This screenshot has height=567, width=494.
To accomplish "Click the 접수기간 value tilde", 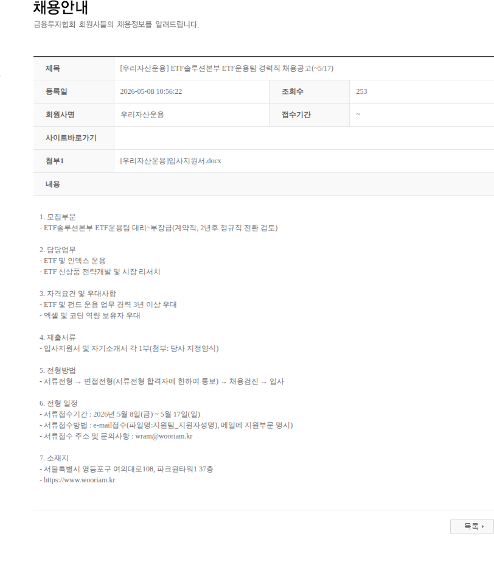I will (358, 114).
